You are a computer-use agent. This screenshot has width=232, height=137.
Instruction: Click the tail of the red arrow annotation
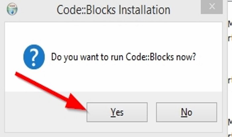coord(17,74)
